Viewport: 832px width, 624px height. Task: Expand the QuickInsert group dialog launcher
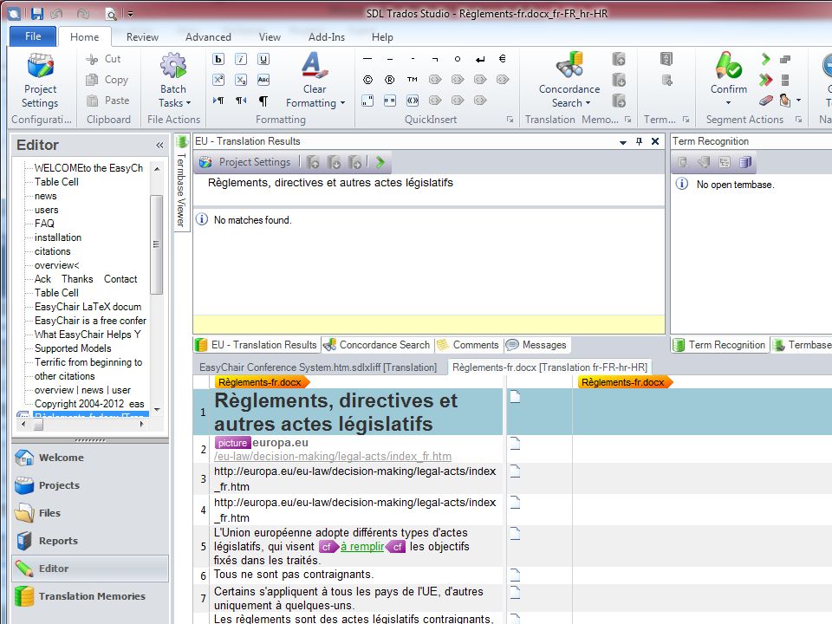tap(510, 120)
